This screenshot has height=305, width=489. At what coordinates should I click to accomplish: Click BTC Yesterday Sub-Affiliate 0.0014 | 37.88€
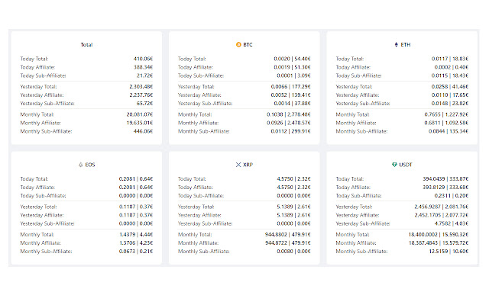[292, 104]
